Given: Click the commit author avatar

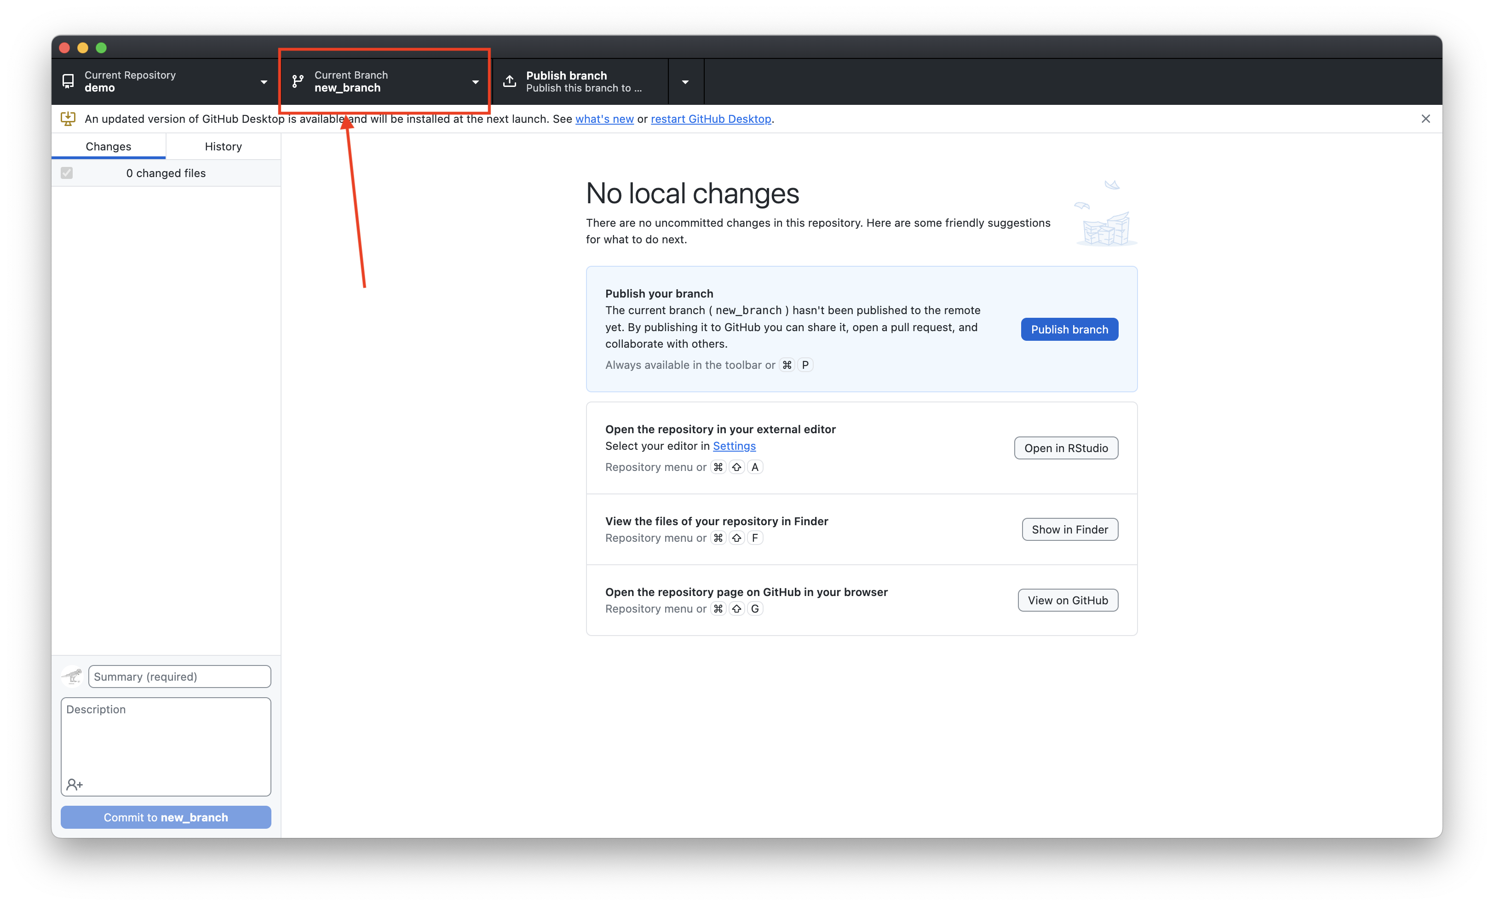Looking at the screenshot, I should (72, 676).
